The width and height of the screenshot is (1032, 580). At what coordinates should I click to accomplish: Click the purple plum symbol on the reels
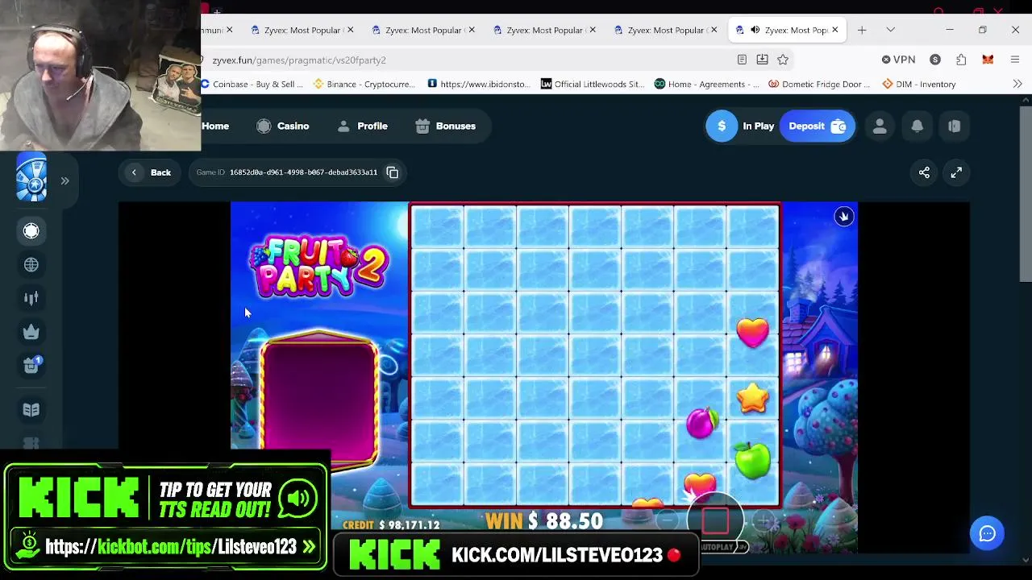[x=701, y=422]
